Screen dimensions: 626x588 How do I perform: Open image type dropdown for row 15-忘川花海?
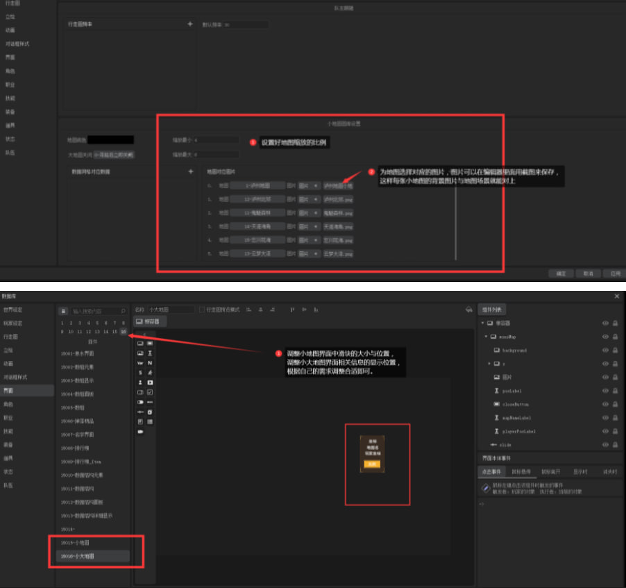(309, 240)
